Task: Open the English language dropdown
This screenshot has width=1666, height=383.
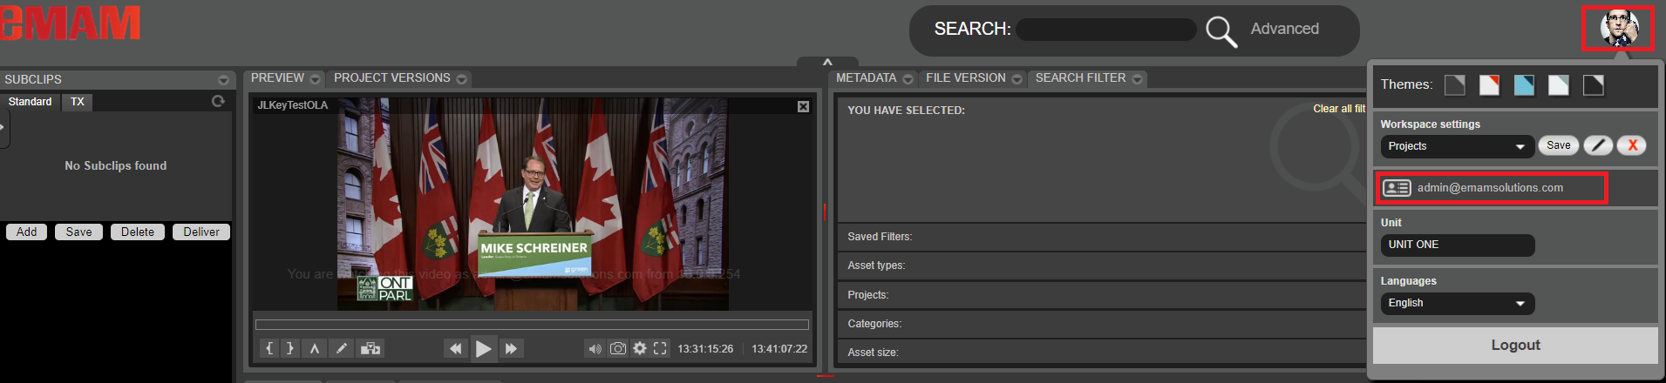Action: pyautogui.click(x=1457, y=303)
